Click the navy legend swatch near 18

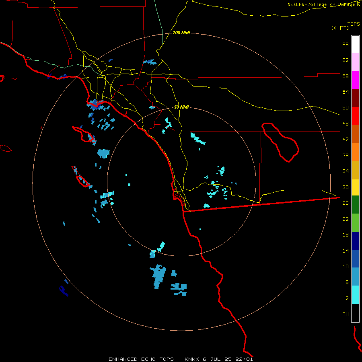click(355, 241)
